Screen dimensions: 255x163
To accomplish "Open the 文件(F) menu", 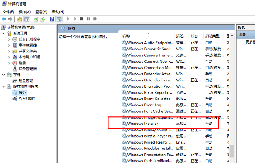I will (x=8, y=12).
